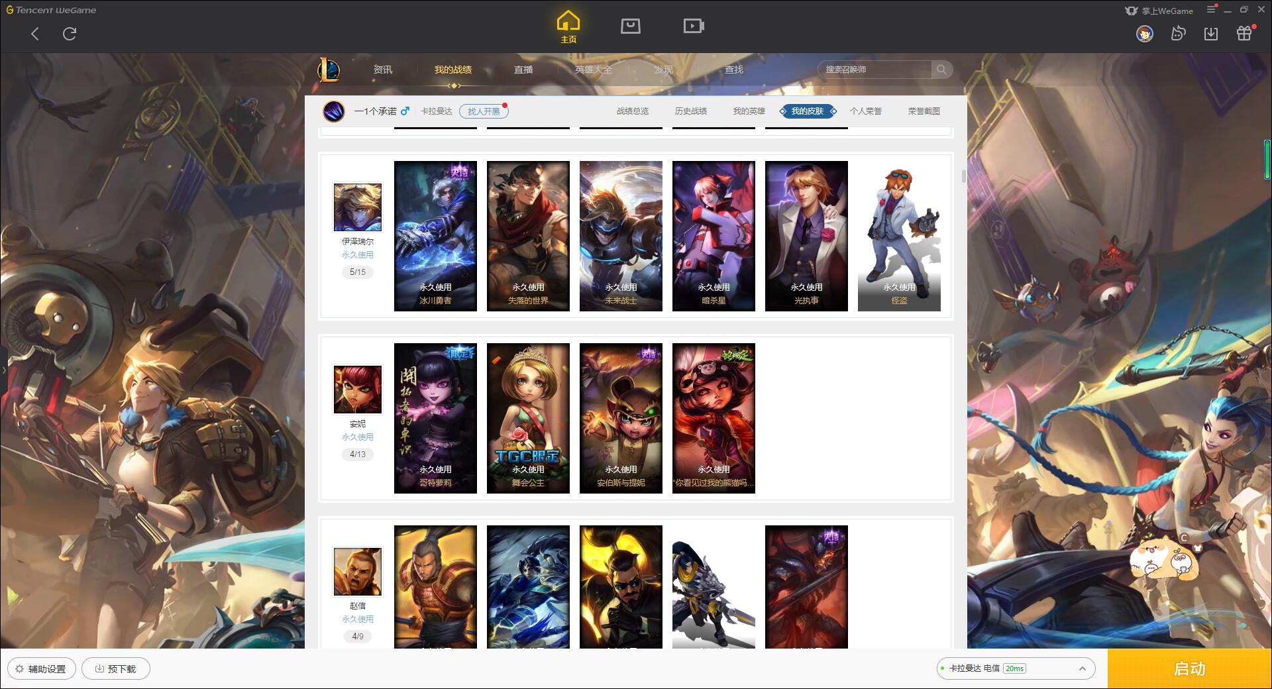The width and height of the screenshot is (1272, 689).
Task: Click the skin list scrollbar thumb
Action: [x=963, y=176]
